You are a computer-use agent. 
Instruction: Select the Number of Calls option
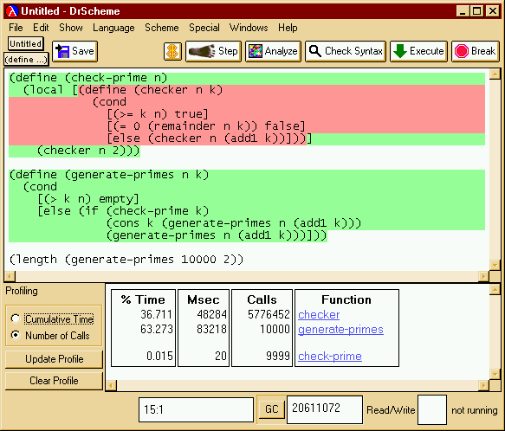(15, 335)
